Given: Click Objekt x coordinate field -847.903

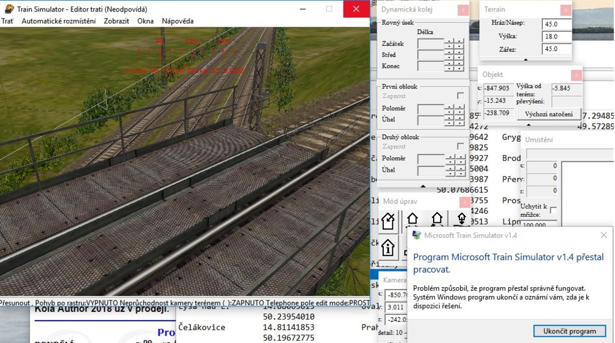Looking at the screenshot, I should pos(498,88).
